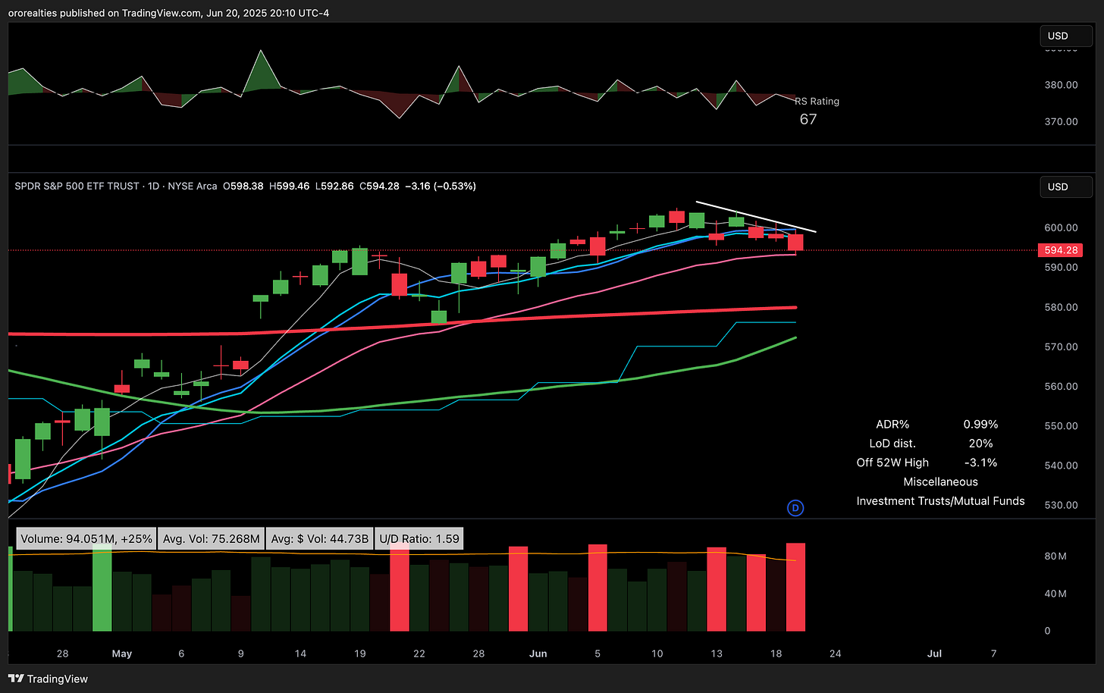Click the blue D dividend marker
This screenshot has height=693, width=1104.
coord(795,508)
